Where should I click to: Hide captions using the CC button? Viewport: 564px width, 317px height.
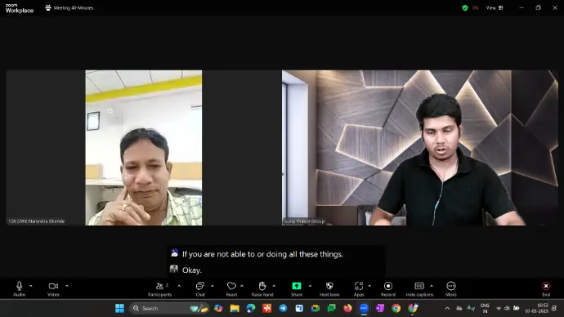click(419, 288)
